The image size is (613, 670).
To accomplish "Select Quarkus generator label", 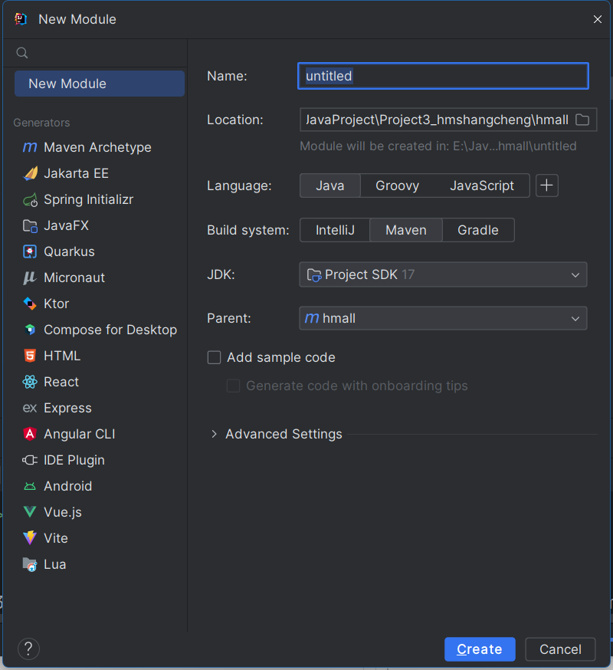I will pyautogui.click(x=69, y=251).
